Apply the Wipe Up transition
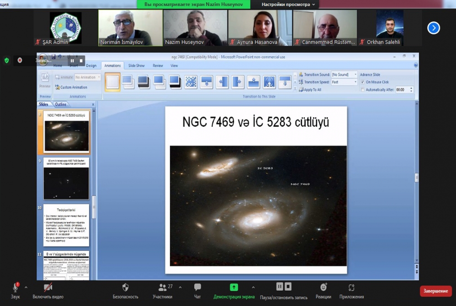456x306 pixels. tap(254, 82)
